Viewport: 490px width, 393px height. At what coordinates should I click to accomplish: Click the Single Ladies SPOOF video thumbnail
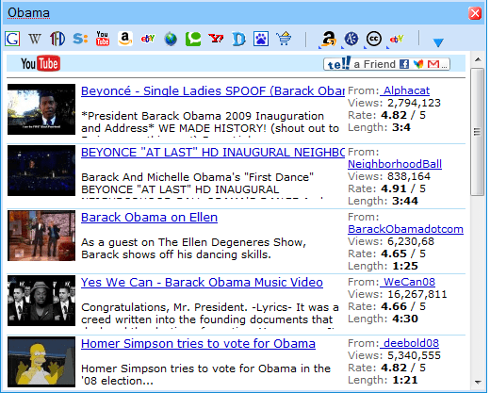(x=41, y=109)
